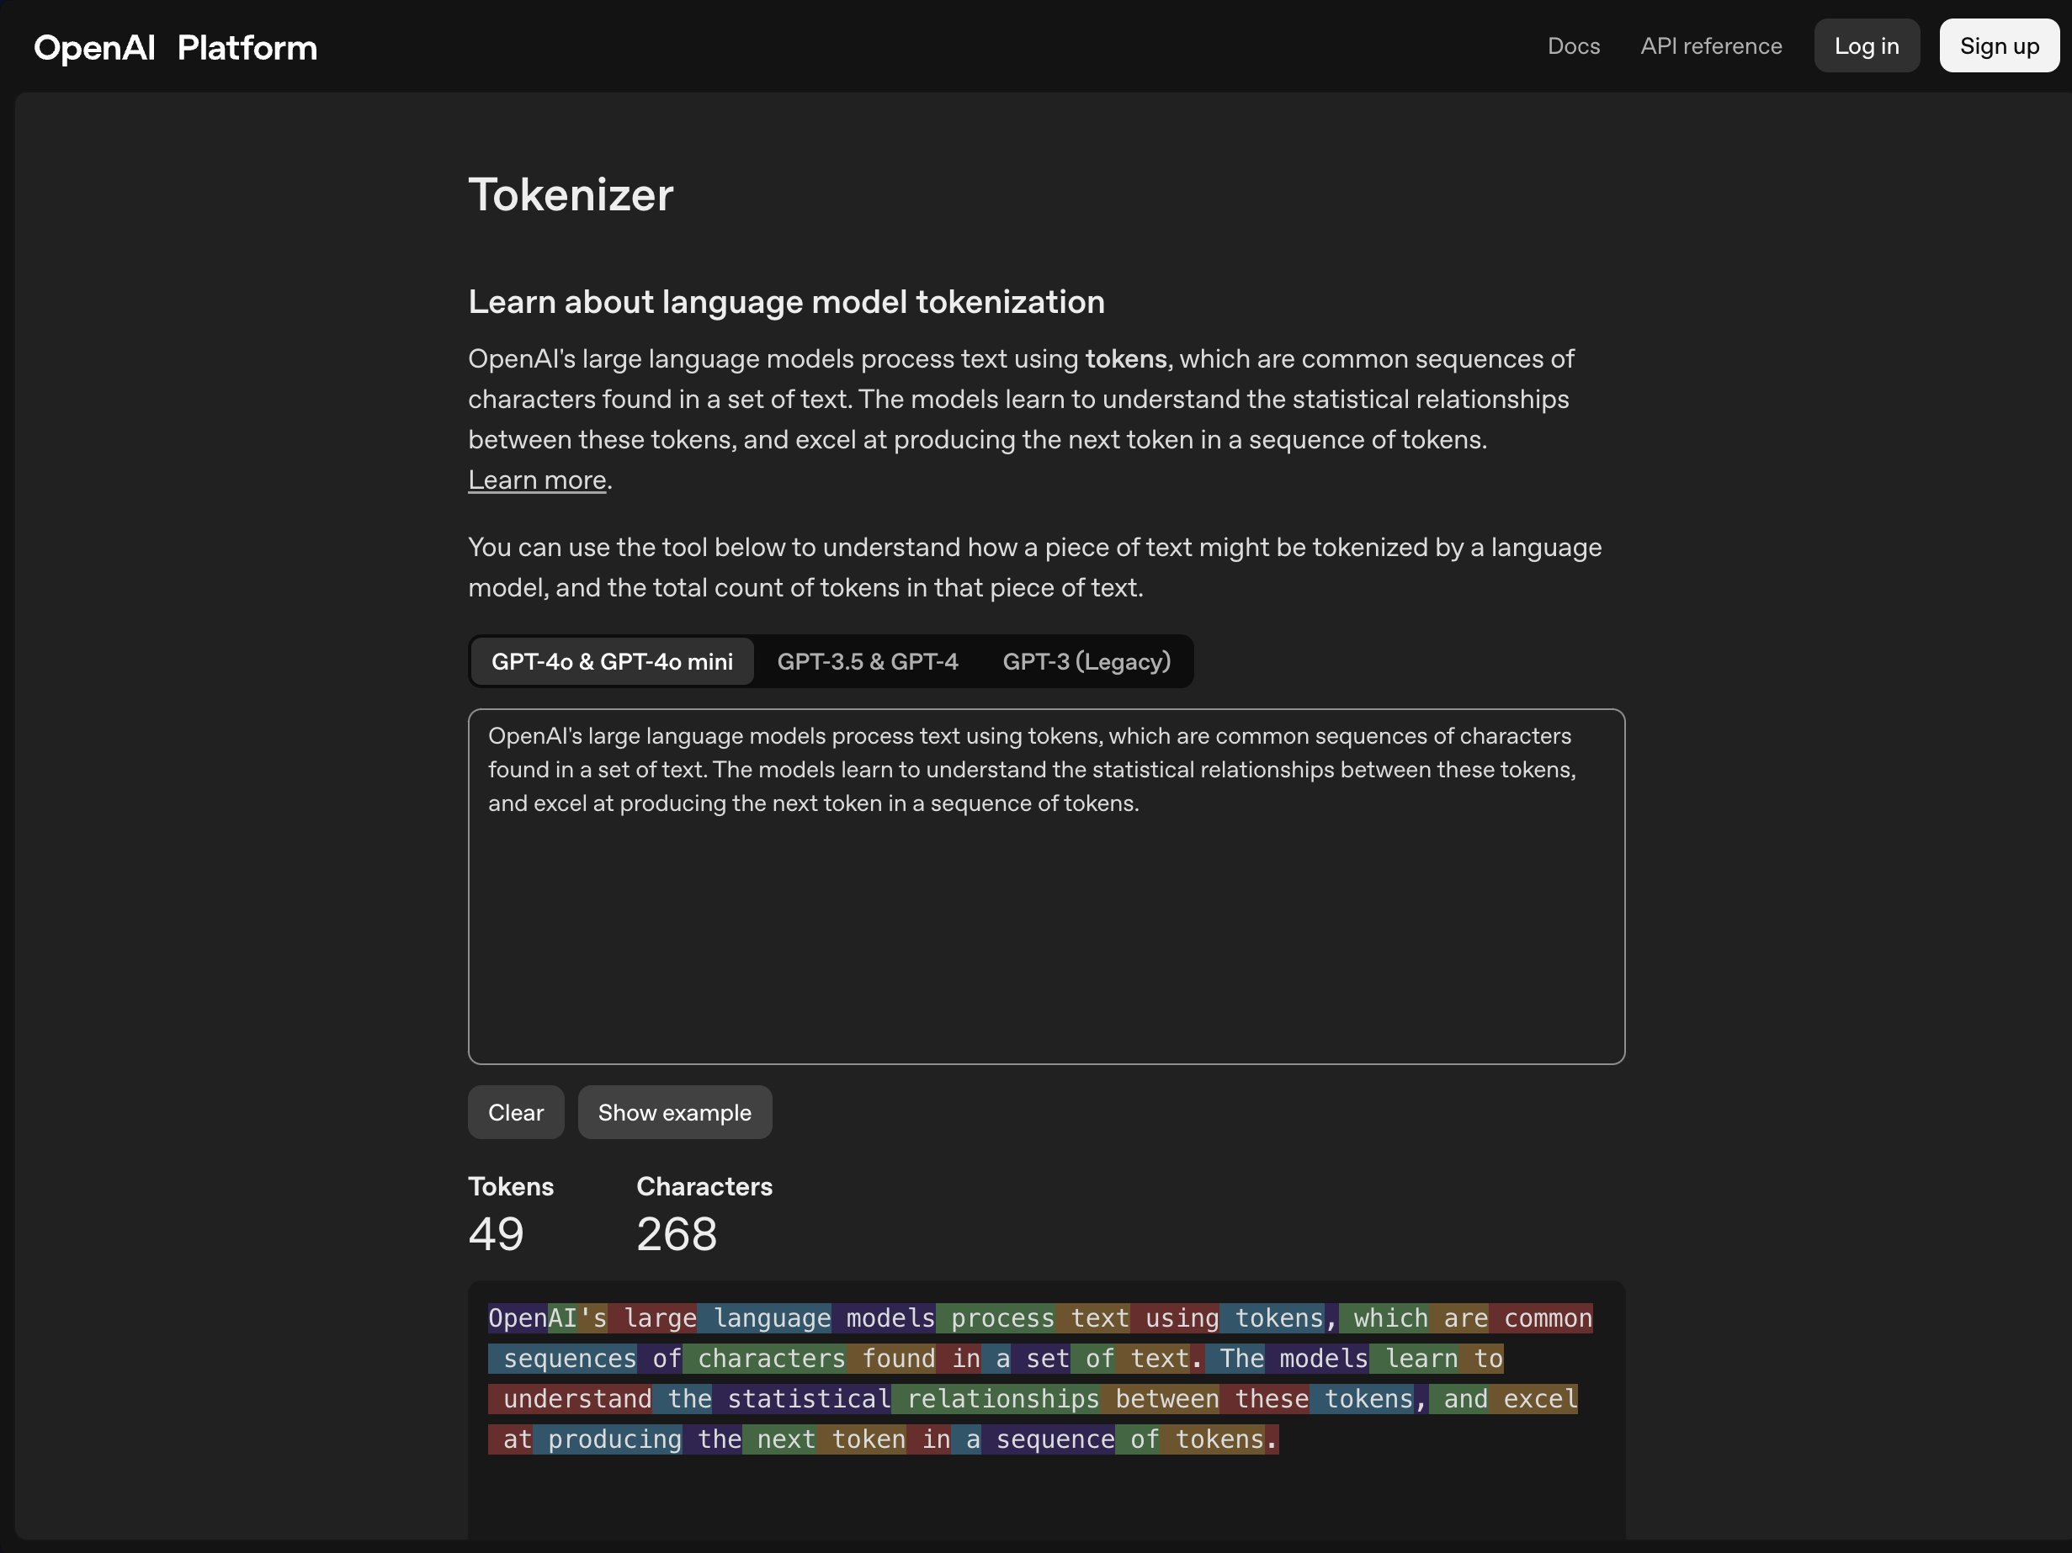Click the highlighted 'between' token

1160,1398
